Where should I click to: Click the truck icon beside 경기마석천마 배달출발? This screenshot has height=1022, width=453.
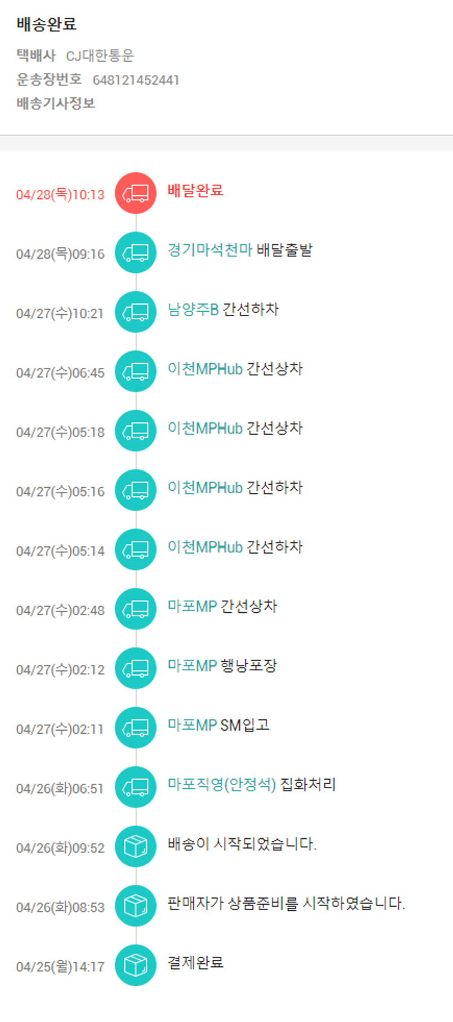[x=135, y=253]
